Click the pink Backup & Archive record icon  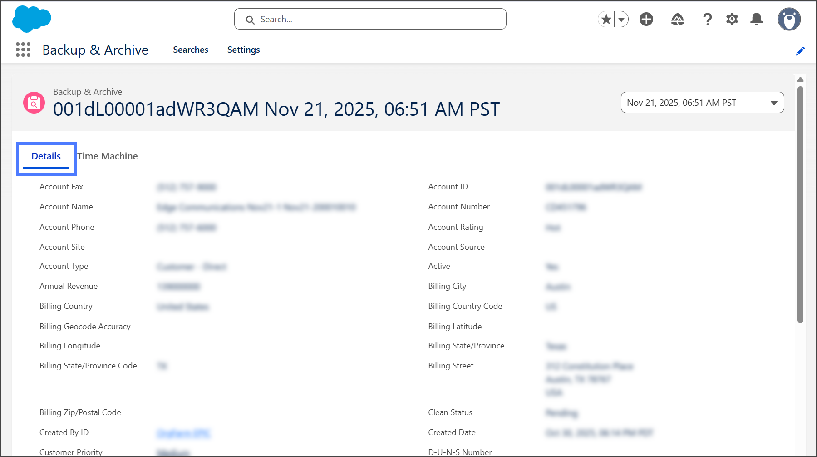click(x=34, y=103)
